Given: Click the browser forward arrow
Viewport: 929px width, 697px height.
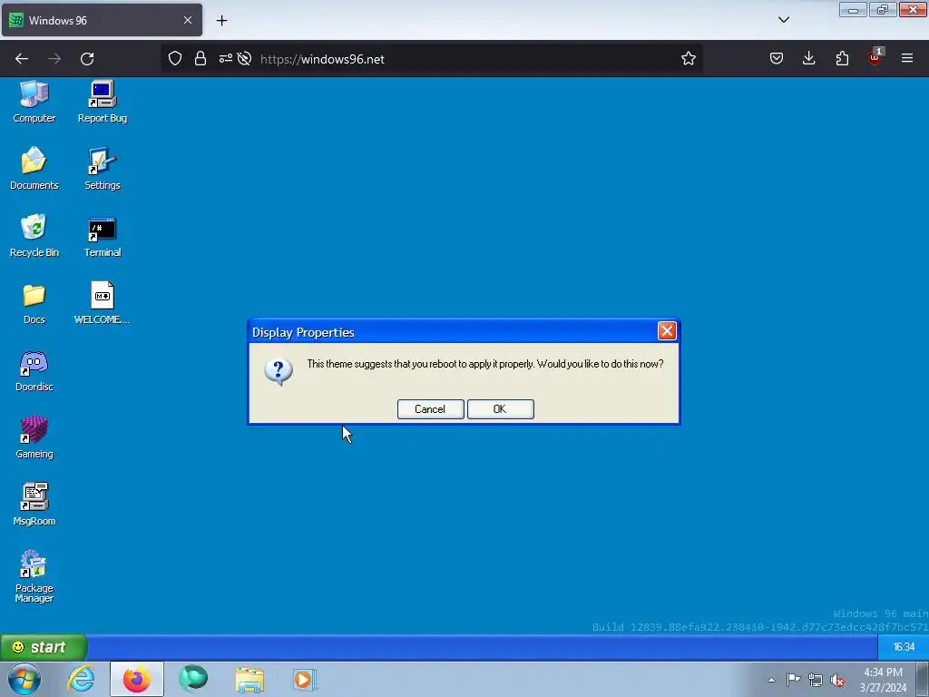Looking at the screenshot, I should [54, 59].
